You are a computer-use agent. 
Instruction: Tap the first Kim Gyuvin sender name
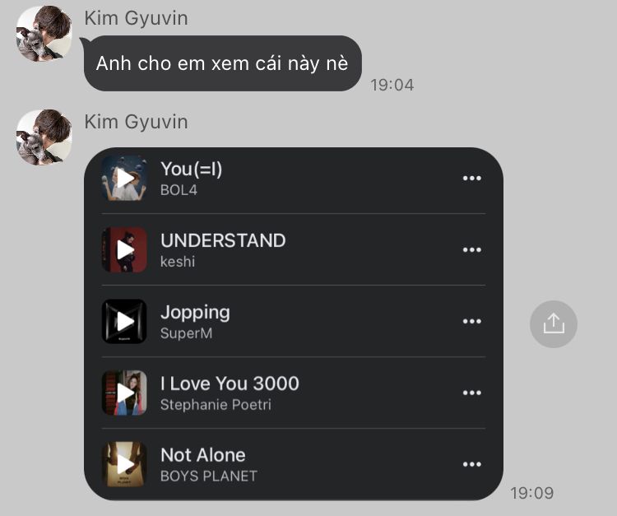coord(136,18)
